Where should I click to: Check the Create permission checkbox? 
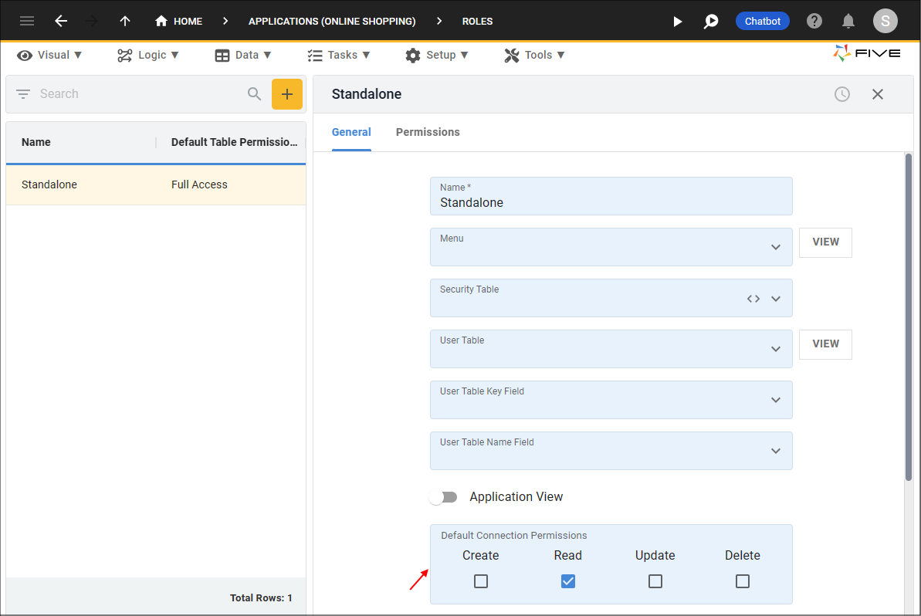coord(481,581)
